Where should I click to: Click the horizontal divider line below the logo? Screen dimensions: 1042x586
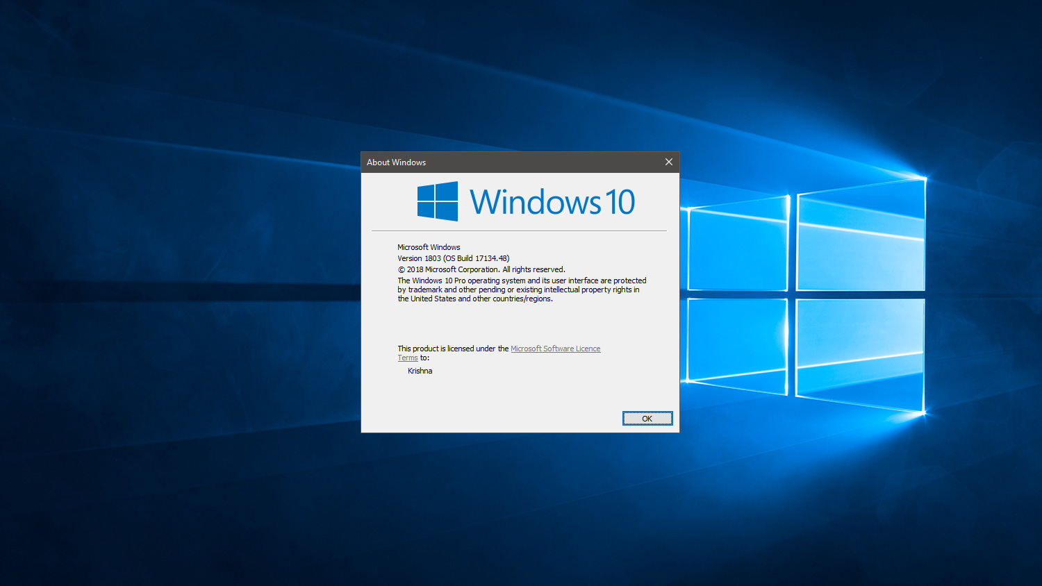[x=520, y=229]
